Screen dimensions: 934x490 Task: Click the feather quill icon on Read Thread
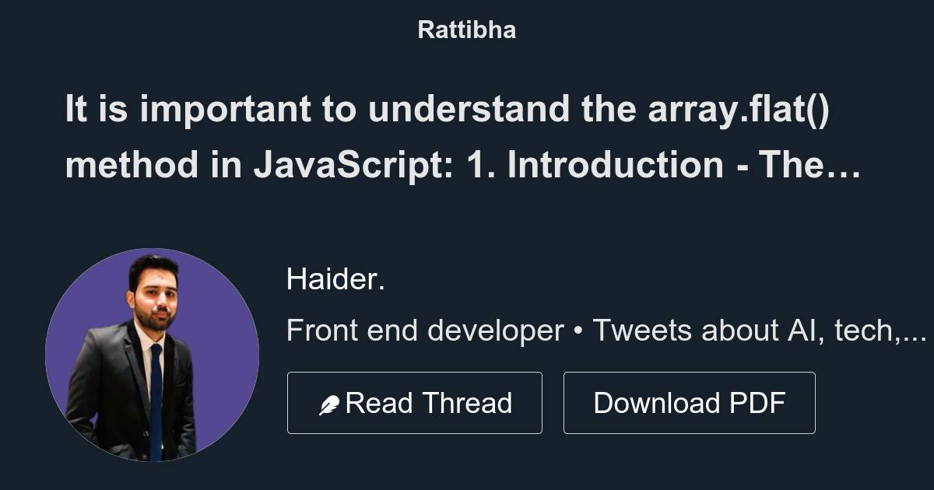(x=330, y=402)
